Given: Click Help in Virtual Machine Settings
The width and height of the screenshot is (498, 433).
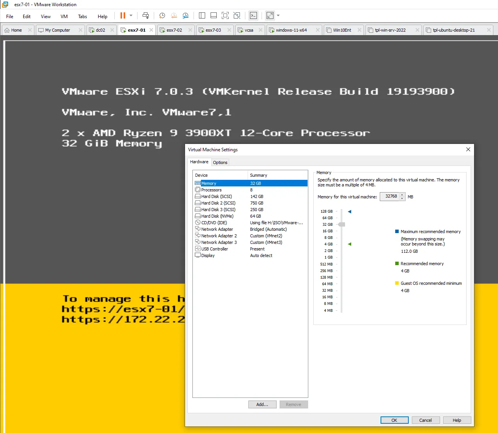Looking at the screenshot, I should tap(457, 420).
